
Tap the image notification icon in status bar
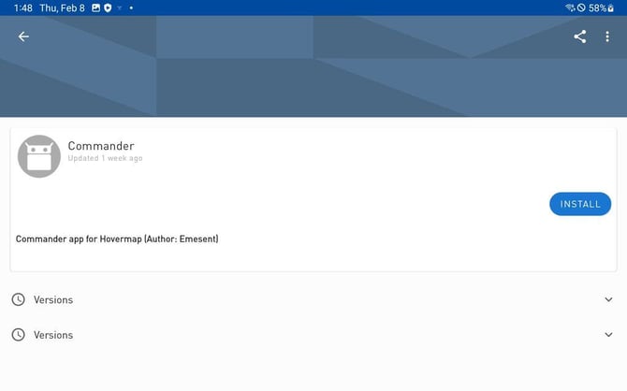pyautogui.click(x=95, y=7)
